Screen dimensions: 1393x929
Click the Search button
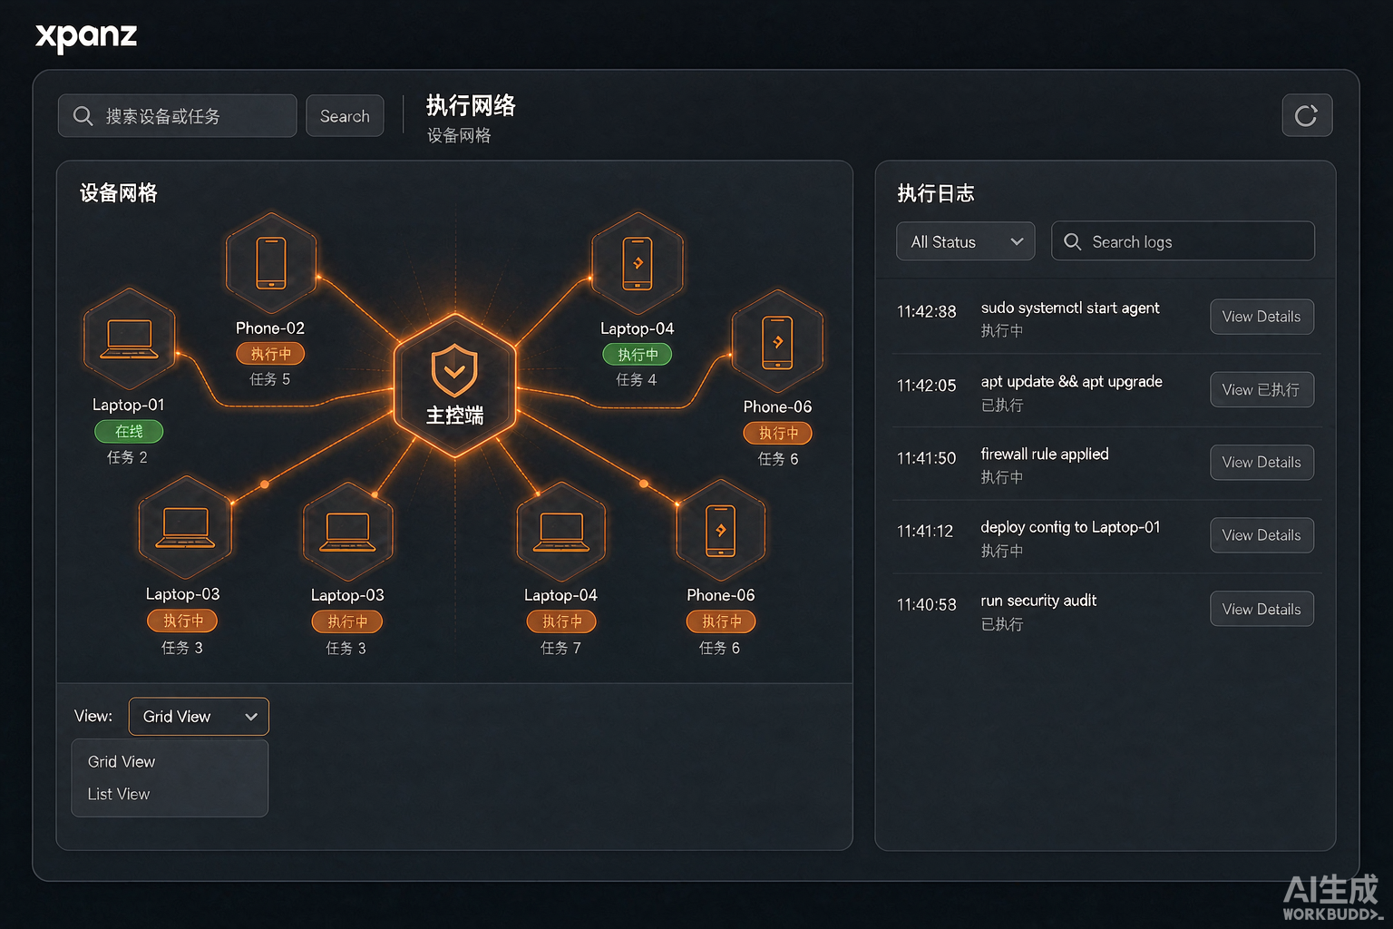[345, 116]
